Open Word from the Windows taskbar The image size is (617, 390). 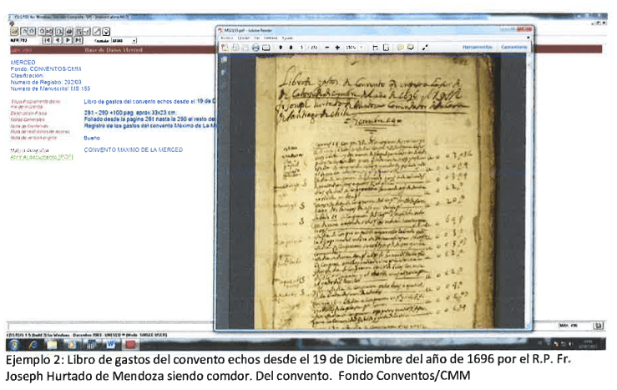pos(109,343)
